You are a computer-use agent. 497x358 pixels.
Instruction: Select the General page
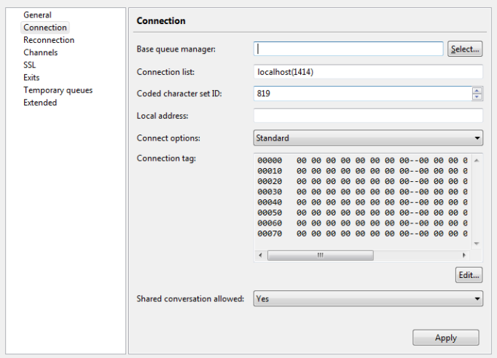(x=37, y=15)
